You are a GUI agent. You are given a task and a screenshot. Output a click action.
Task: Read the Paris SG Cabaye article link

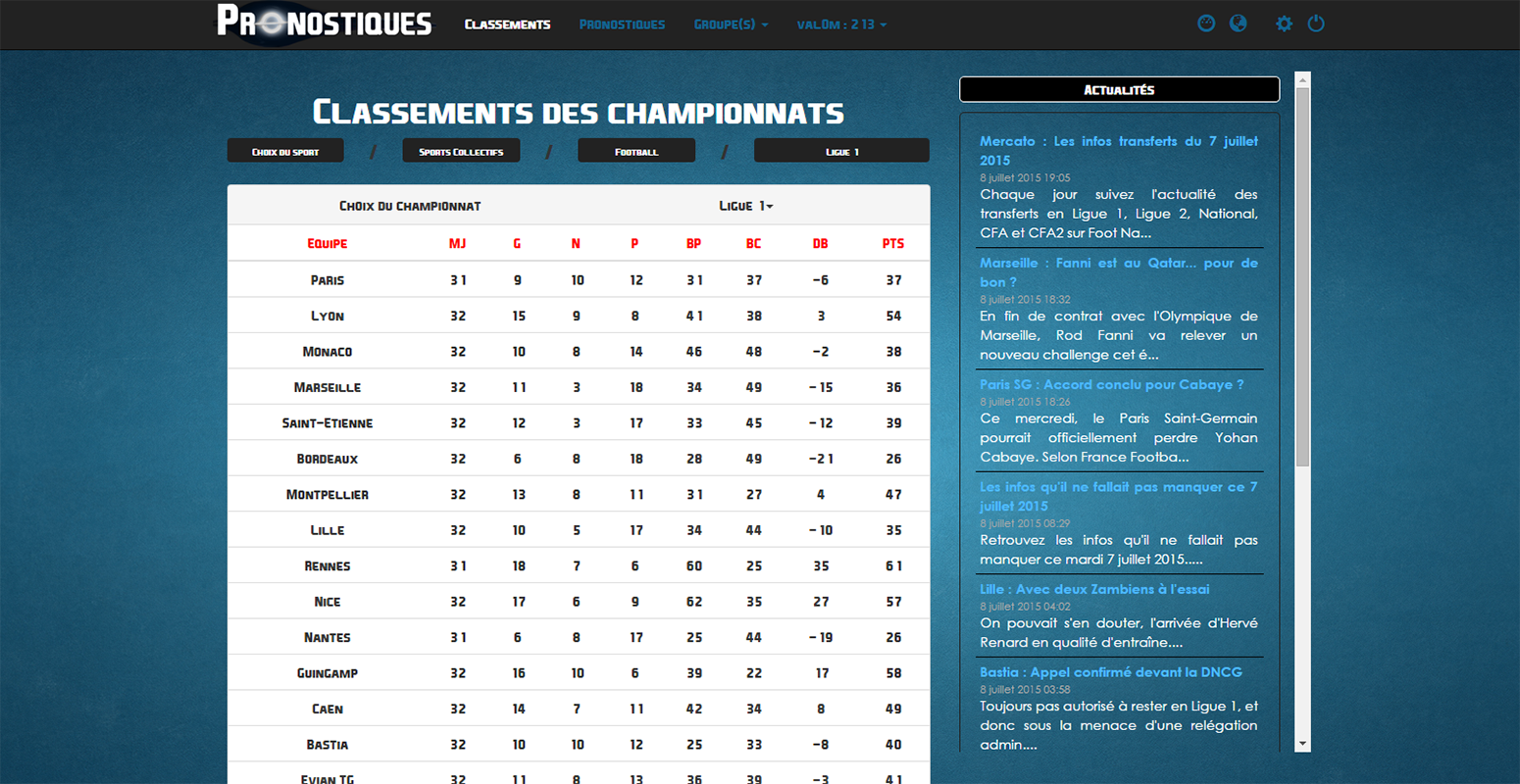click(1112, 384)
